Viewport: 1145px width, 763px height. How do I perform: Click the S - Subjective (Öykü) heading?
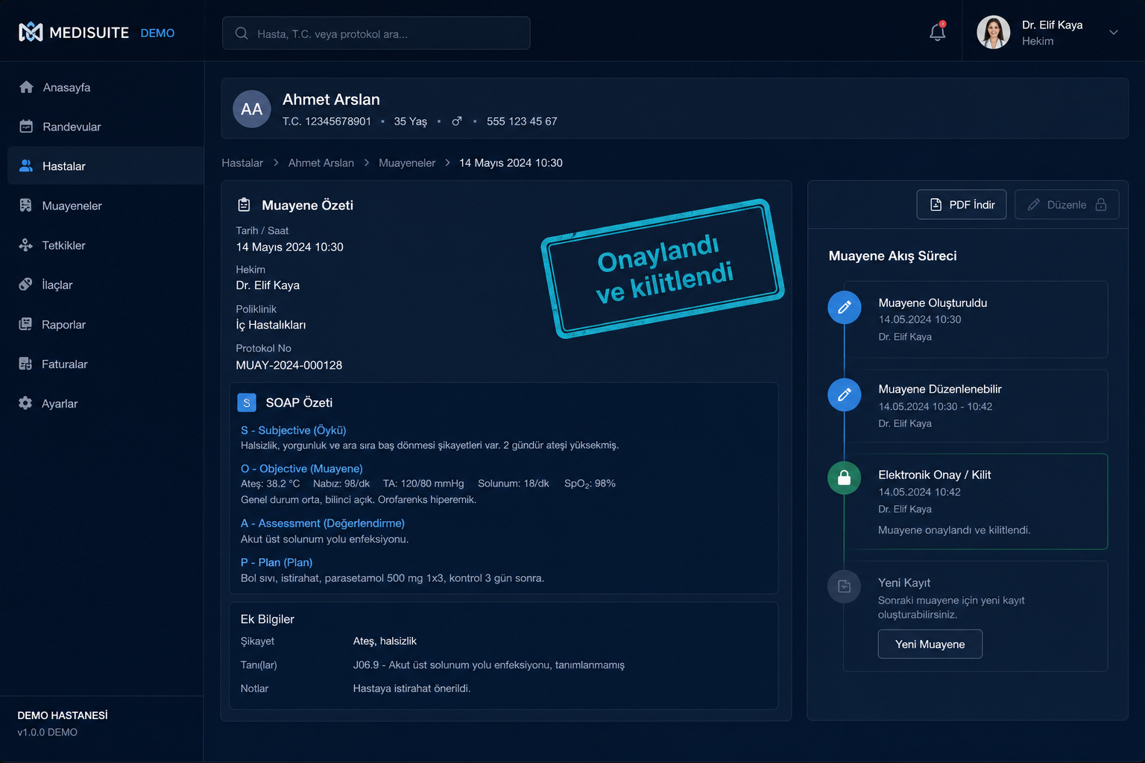294,430
